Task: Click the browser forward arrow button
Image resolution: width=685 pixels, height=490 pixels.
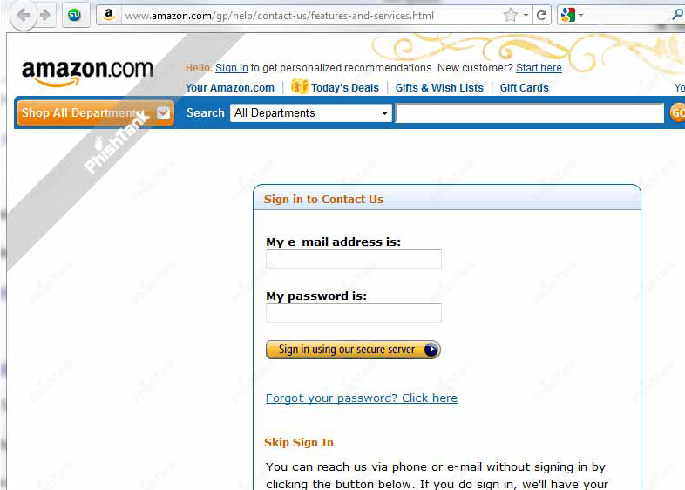Action: (45, 16)
